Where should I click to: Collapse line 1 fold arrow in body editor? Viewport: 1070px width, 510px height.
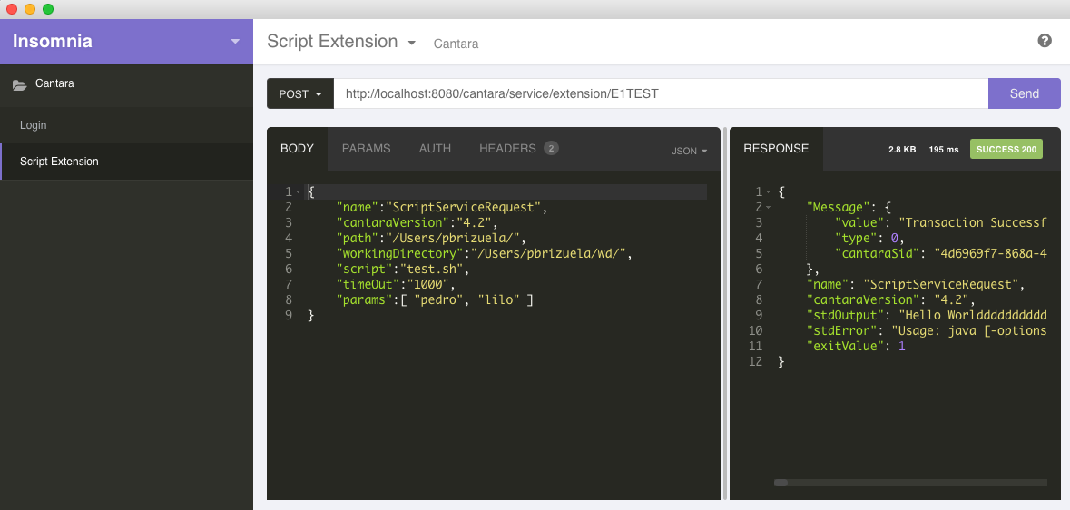299,192
